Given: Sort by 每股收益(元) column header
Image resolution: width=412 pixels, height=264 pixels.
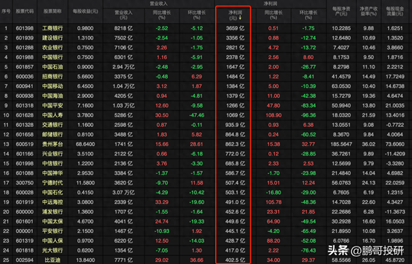Looking at the screenshot, I should (x=86, y=12).
